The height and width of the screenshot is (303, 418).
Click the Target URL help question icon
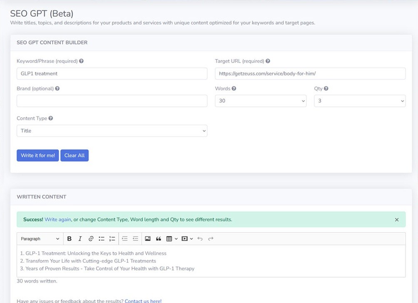268,61
